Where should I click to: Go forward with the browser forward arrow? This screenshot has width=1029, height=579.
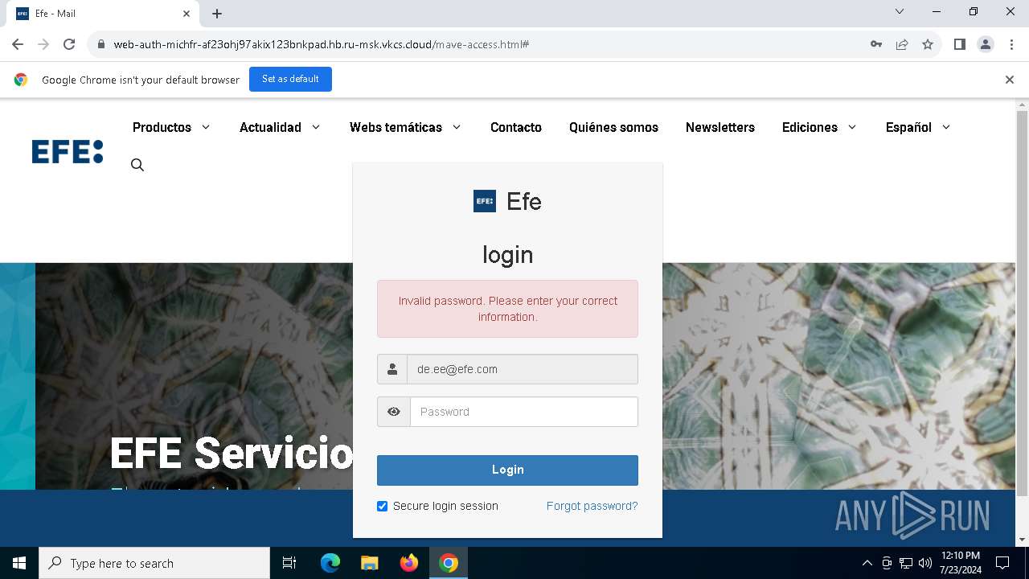point(43,44)
